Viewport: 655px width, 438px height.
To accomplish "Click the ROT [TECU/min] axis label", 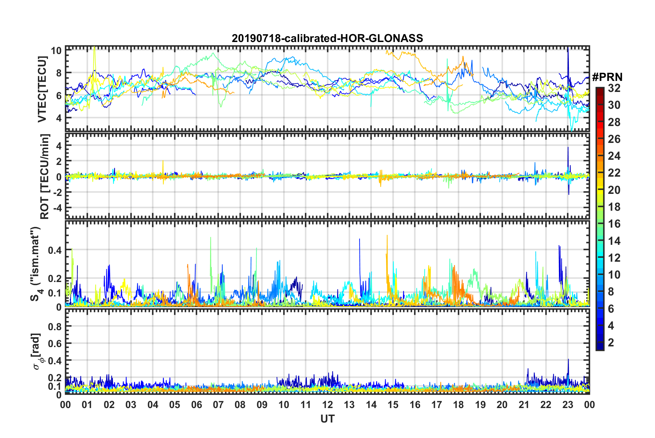I will (x=45, y=177).
